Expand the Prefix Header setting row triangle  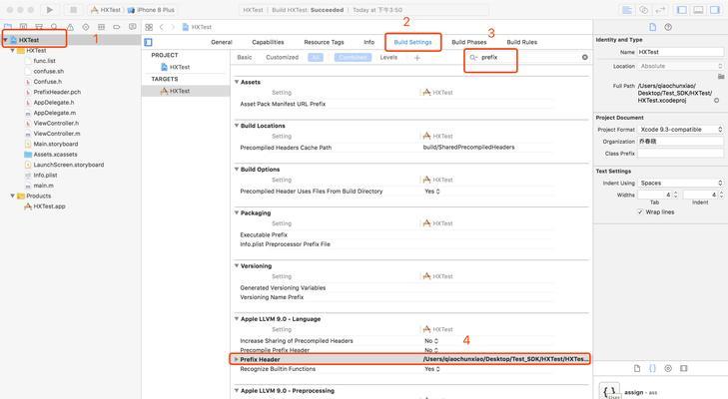coord(237,359)
